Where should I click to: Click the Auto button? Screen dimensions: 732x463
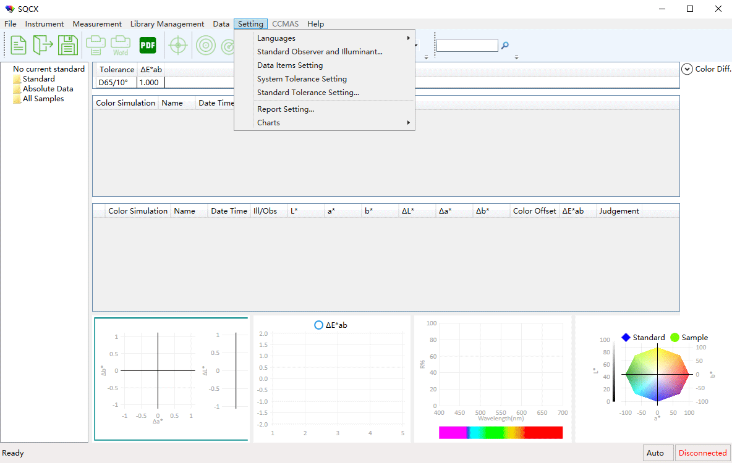657,453
